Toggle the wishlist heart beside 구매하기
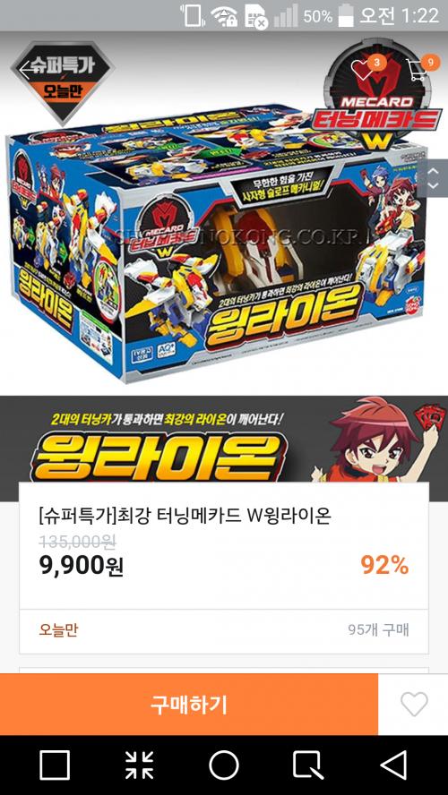 (414, 705)
